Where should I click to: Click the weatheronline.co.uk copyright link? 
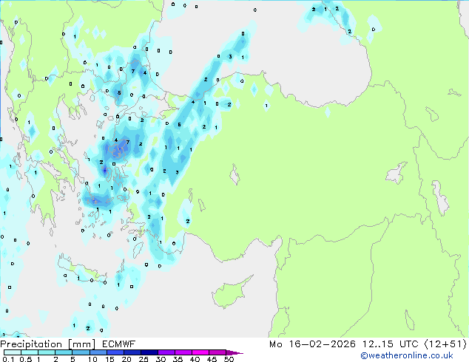click(x=407, y=355)
